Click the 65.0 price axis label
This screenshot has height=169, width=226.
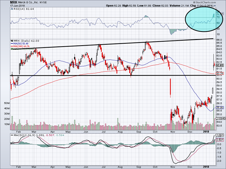click(219, 46)
